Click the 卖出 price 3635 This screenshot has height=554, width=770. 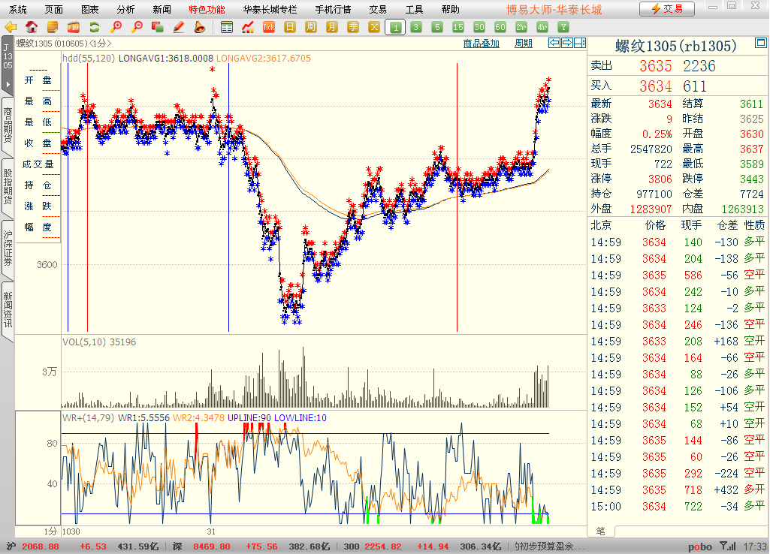coord(656,66)
